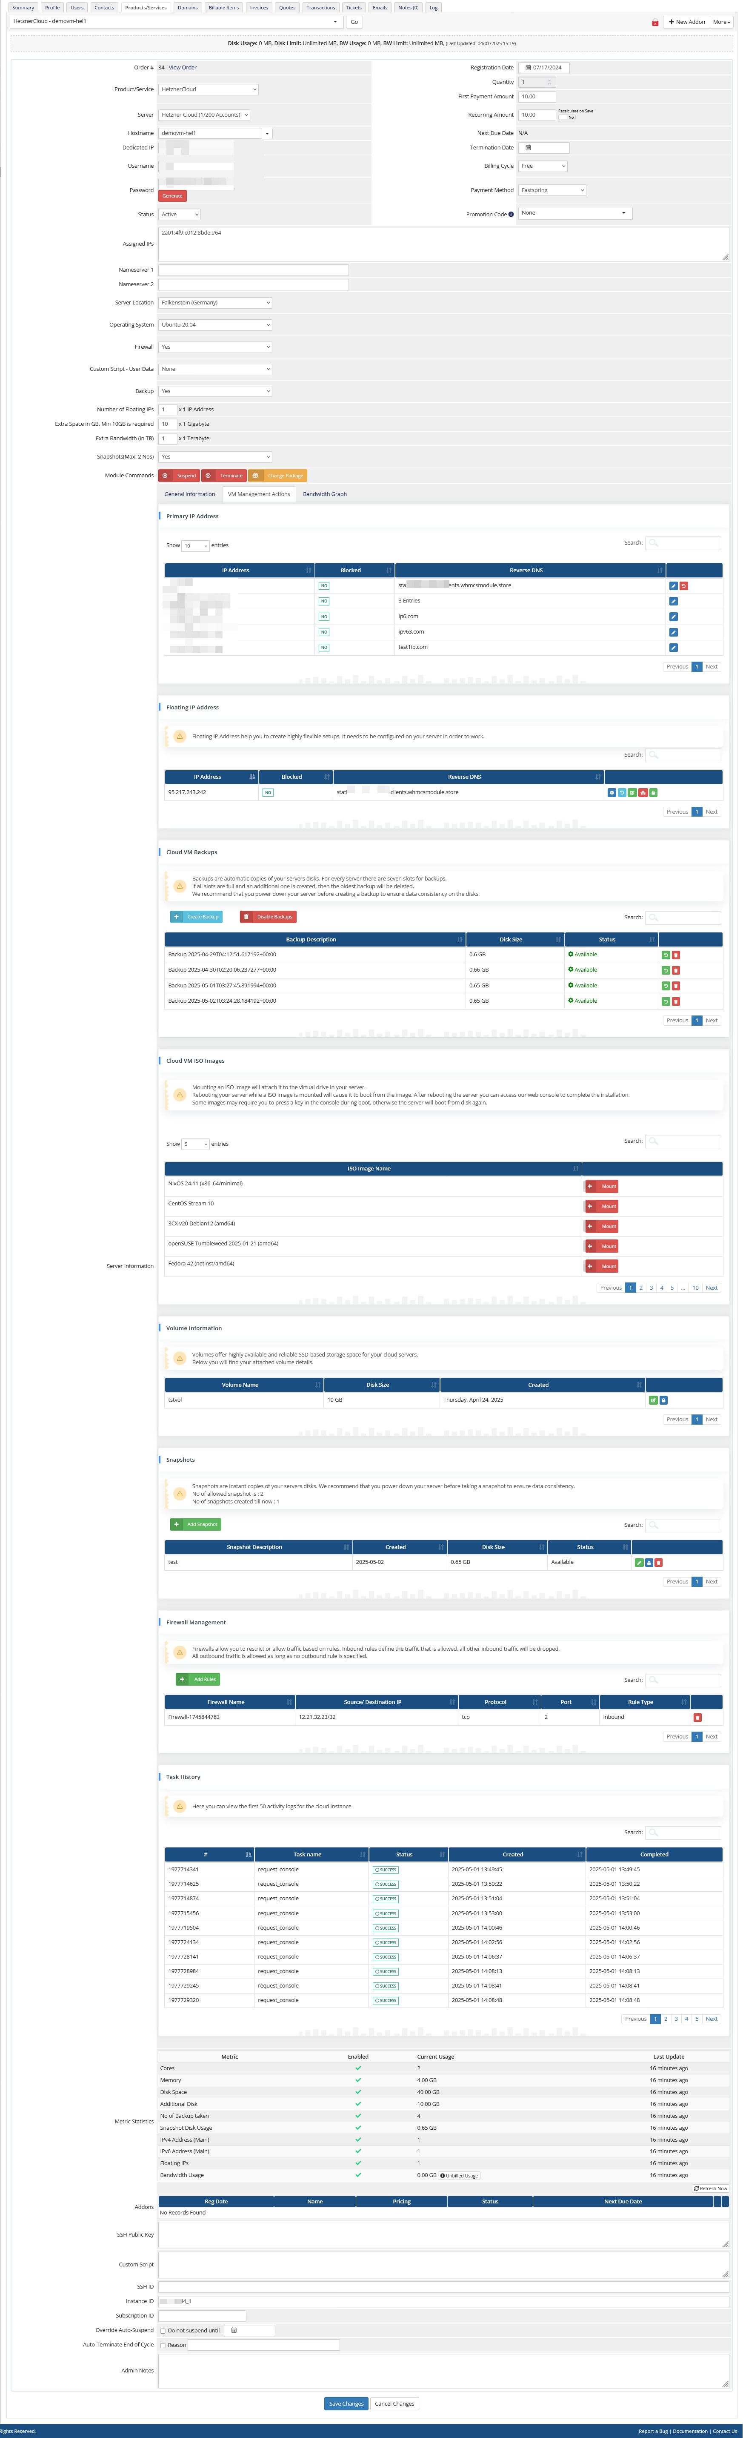Image resolution: width=743 pixels, height=2438 pixels.
Task: Open the More dropdown
Action: pos(722,22)
